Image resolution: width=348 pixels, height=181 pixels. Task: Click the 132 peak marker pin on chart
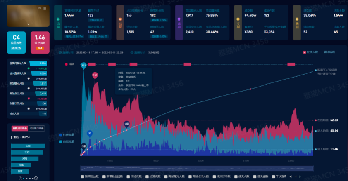95,75
